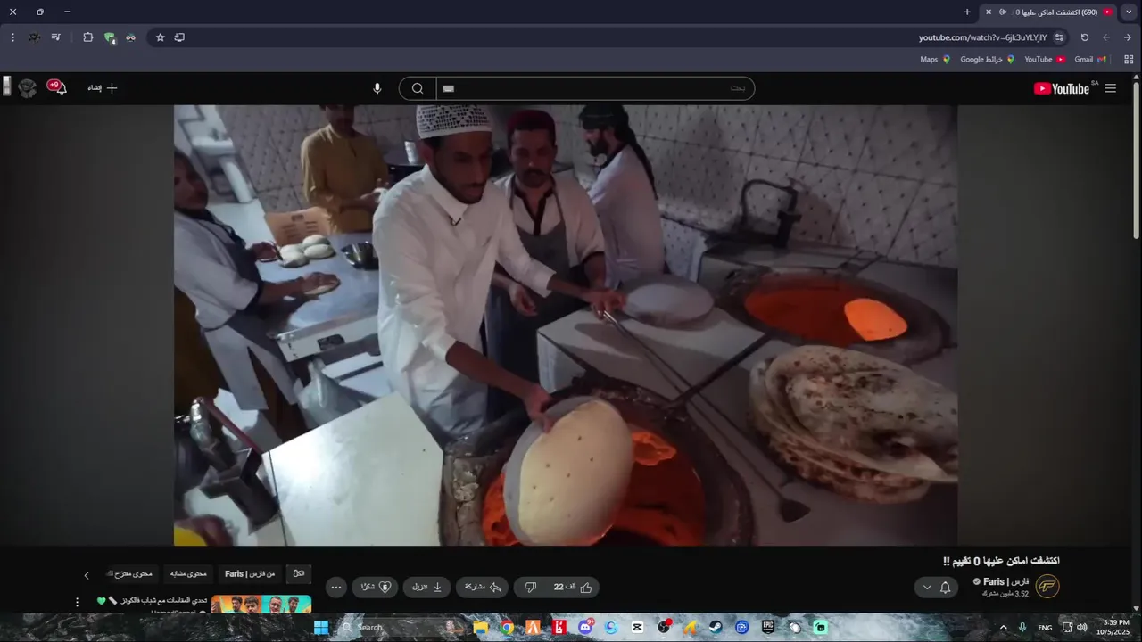Open the Gmail bookmark

(1090, 60)
